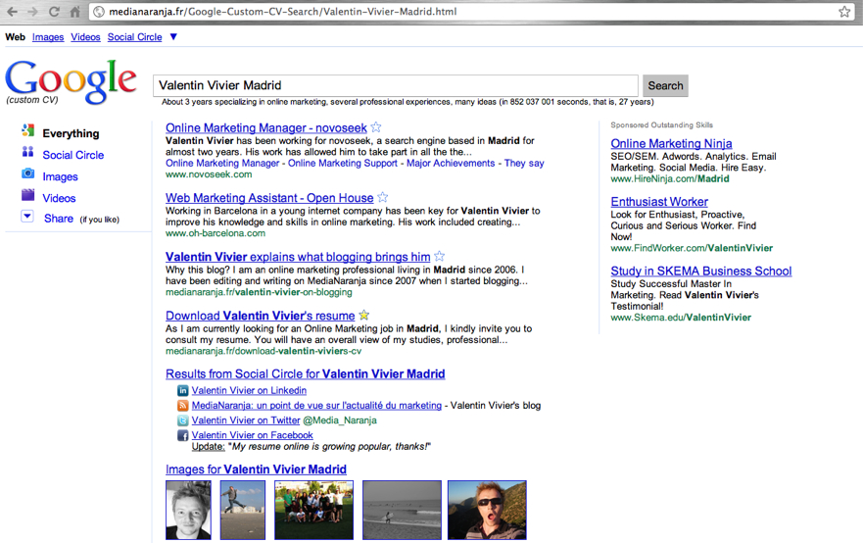The image size is (863, 543).
Task: Unstar the Download resume result
Action: pyautogui.click(x=364, y=316)
